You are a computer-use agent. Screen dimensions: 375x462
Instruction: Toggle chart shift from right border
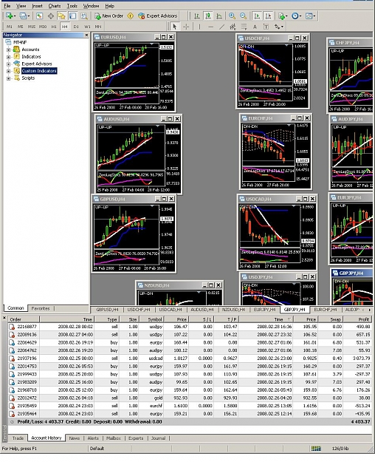tap(268, 16)
